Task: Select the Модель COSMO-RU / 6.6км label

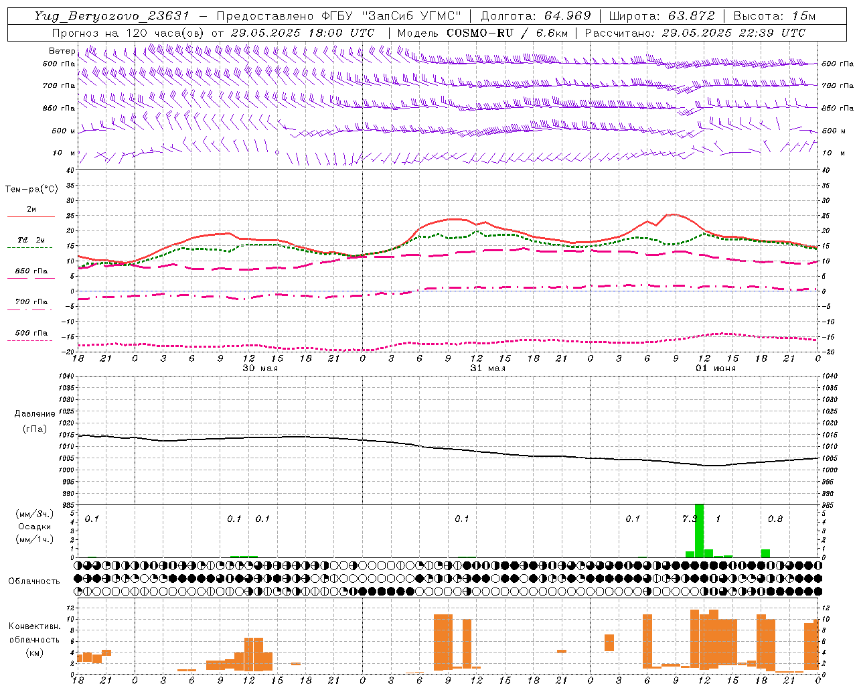Action: (x=482, y=33)
